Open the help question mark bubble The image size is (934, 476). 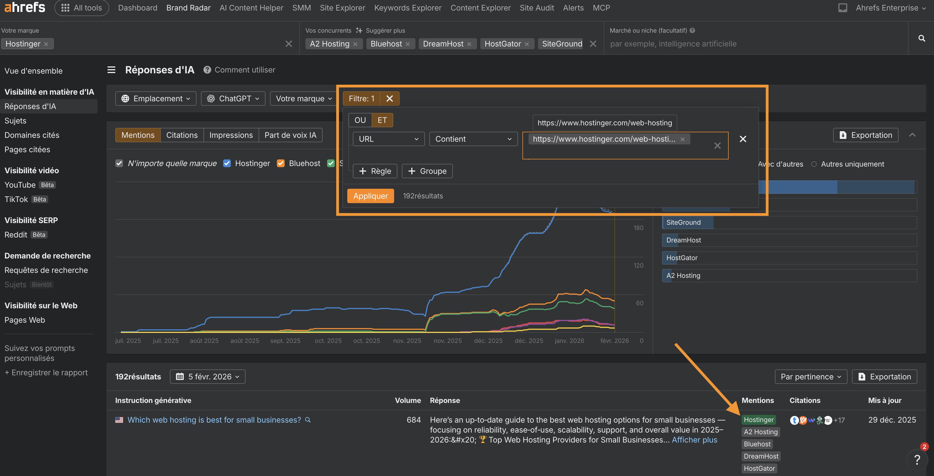coord(917,460)
